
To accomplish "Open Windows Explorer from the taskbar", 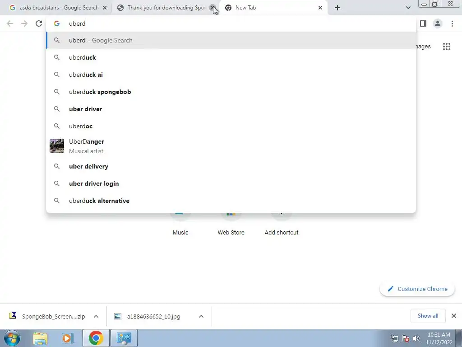I will point(40,338).
